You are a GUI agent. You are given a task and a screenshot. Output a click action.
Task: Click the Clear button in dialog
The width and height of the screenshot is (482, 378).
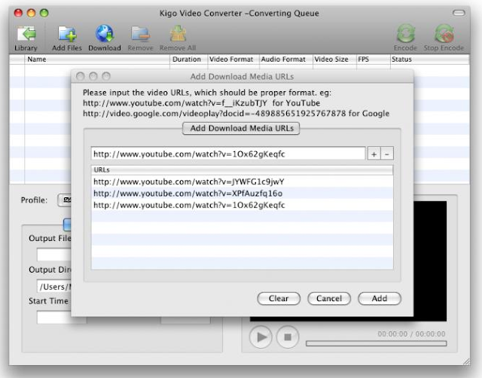click(279, 298)
